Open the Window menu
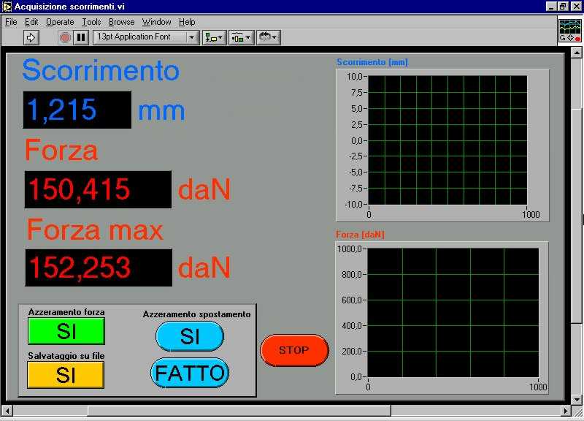Screen dimensions: 584x421 point(156,22)
